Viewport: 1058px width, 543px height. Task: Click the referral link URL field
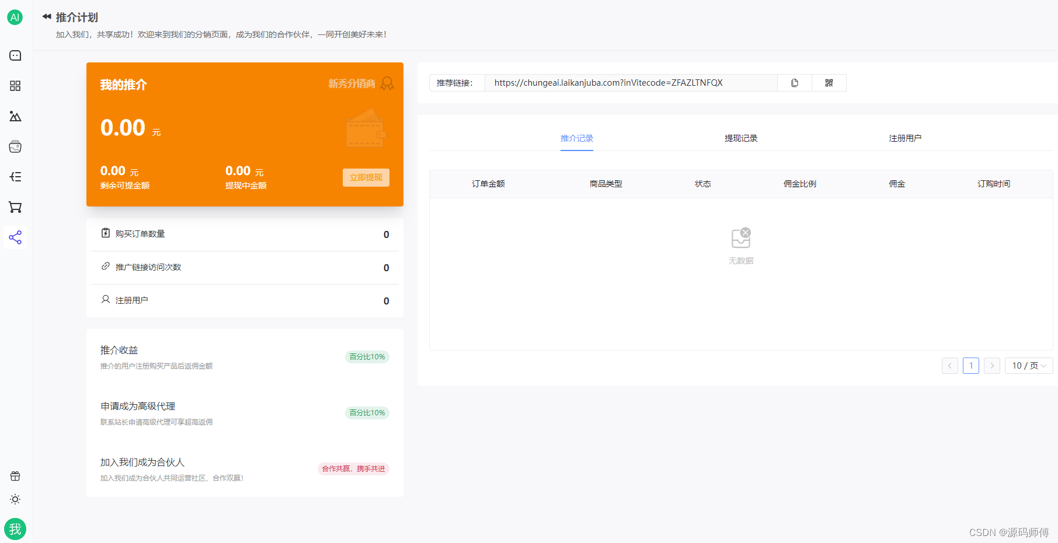631,83
